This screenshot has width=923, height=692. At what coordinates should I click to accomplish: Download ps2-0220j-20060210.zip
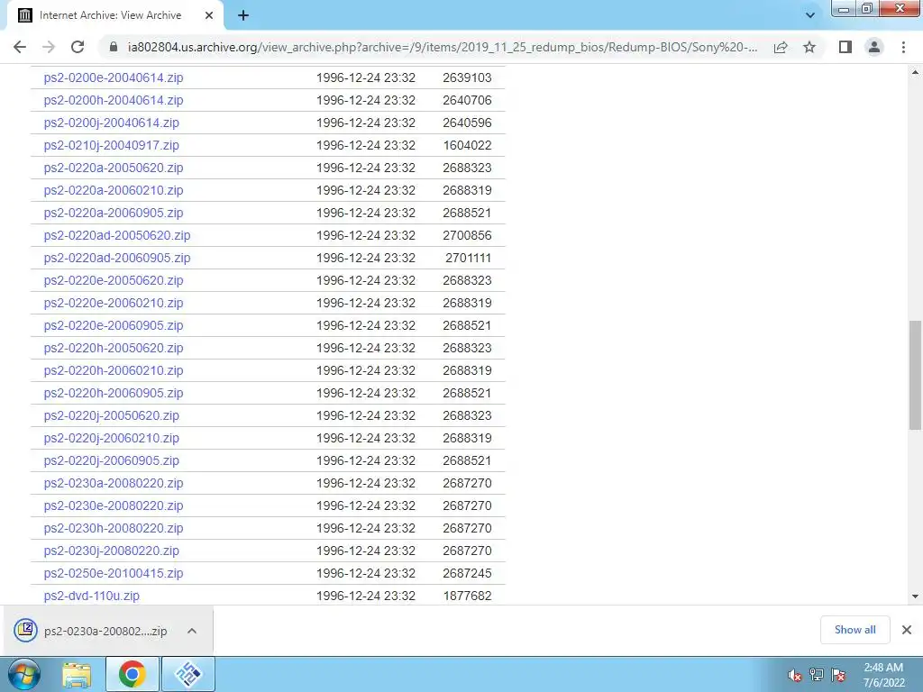point(111,438)
